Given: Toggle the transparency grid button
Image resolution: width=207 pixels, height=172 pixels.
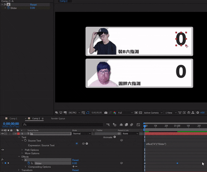Looking at the screenshot, I should coord(141,113).
